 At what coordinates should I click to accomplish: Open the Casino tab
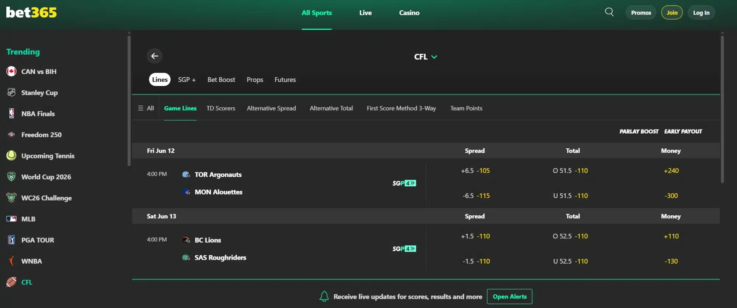(x=409, y=13)
